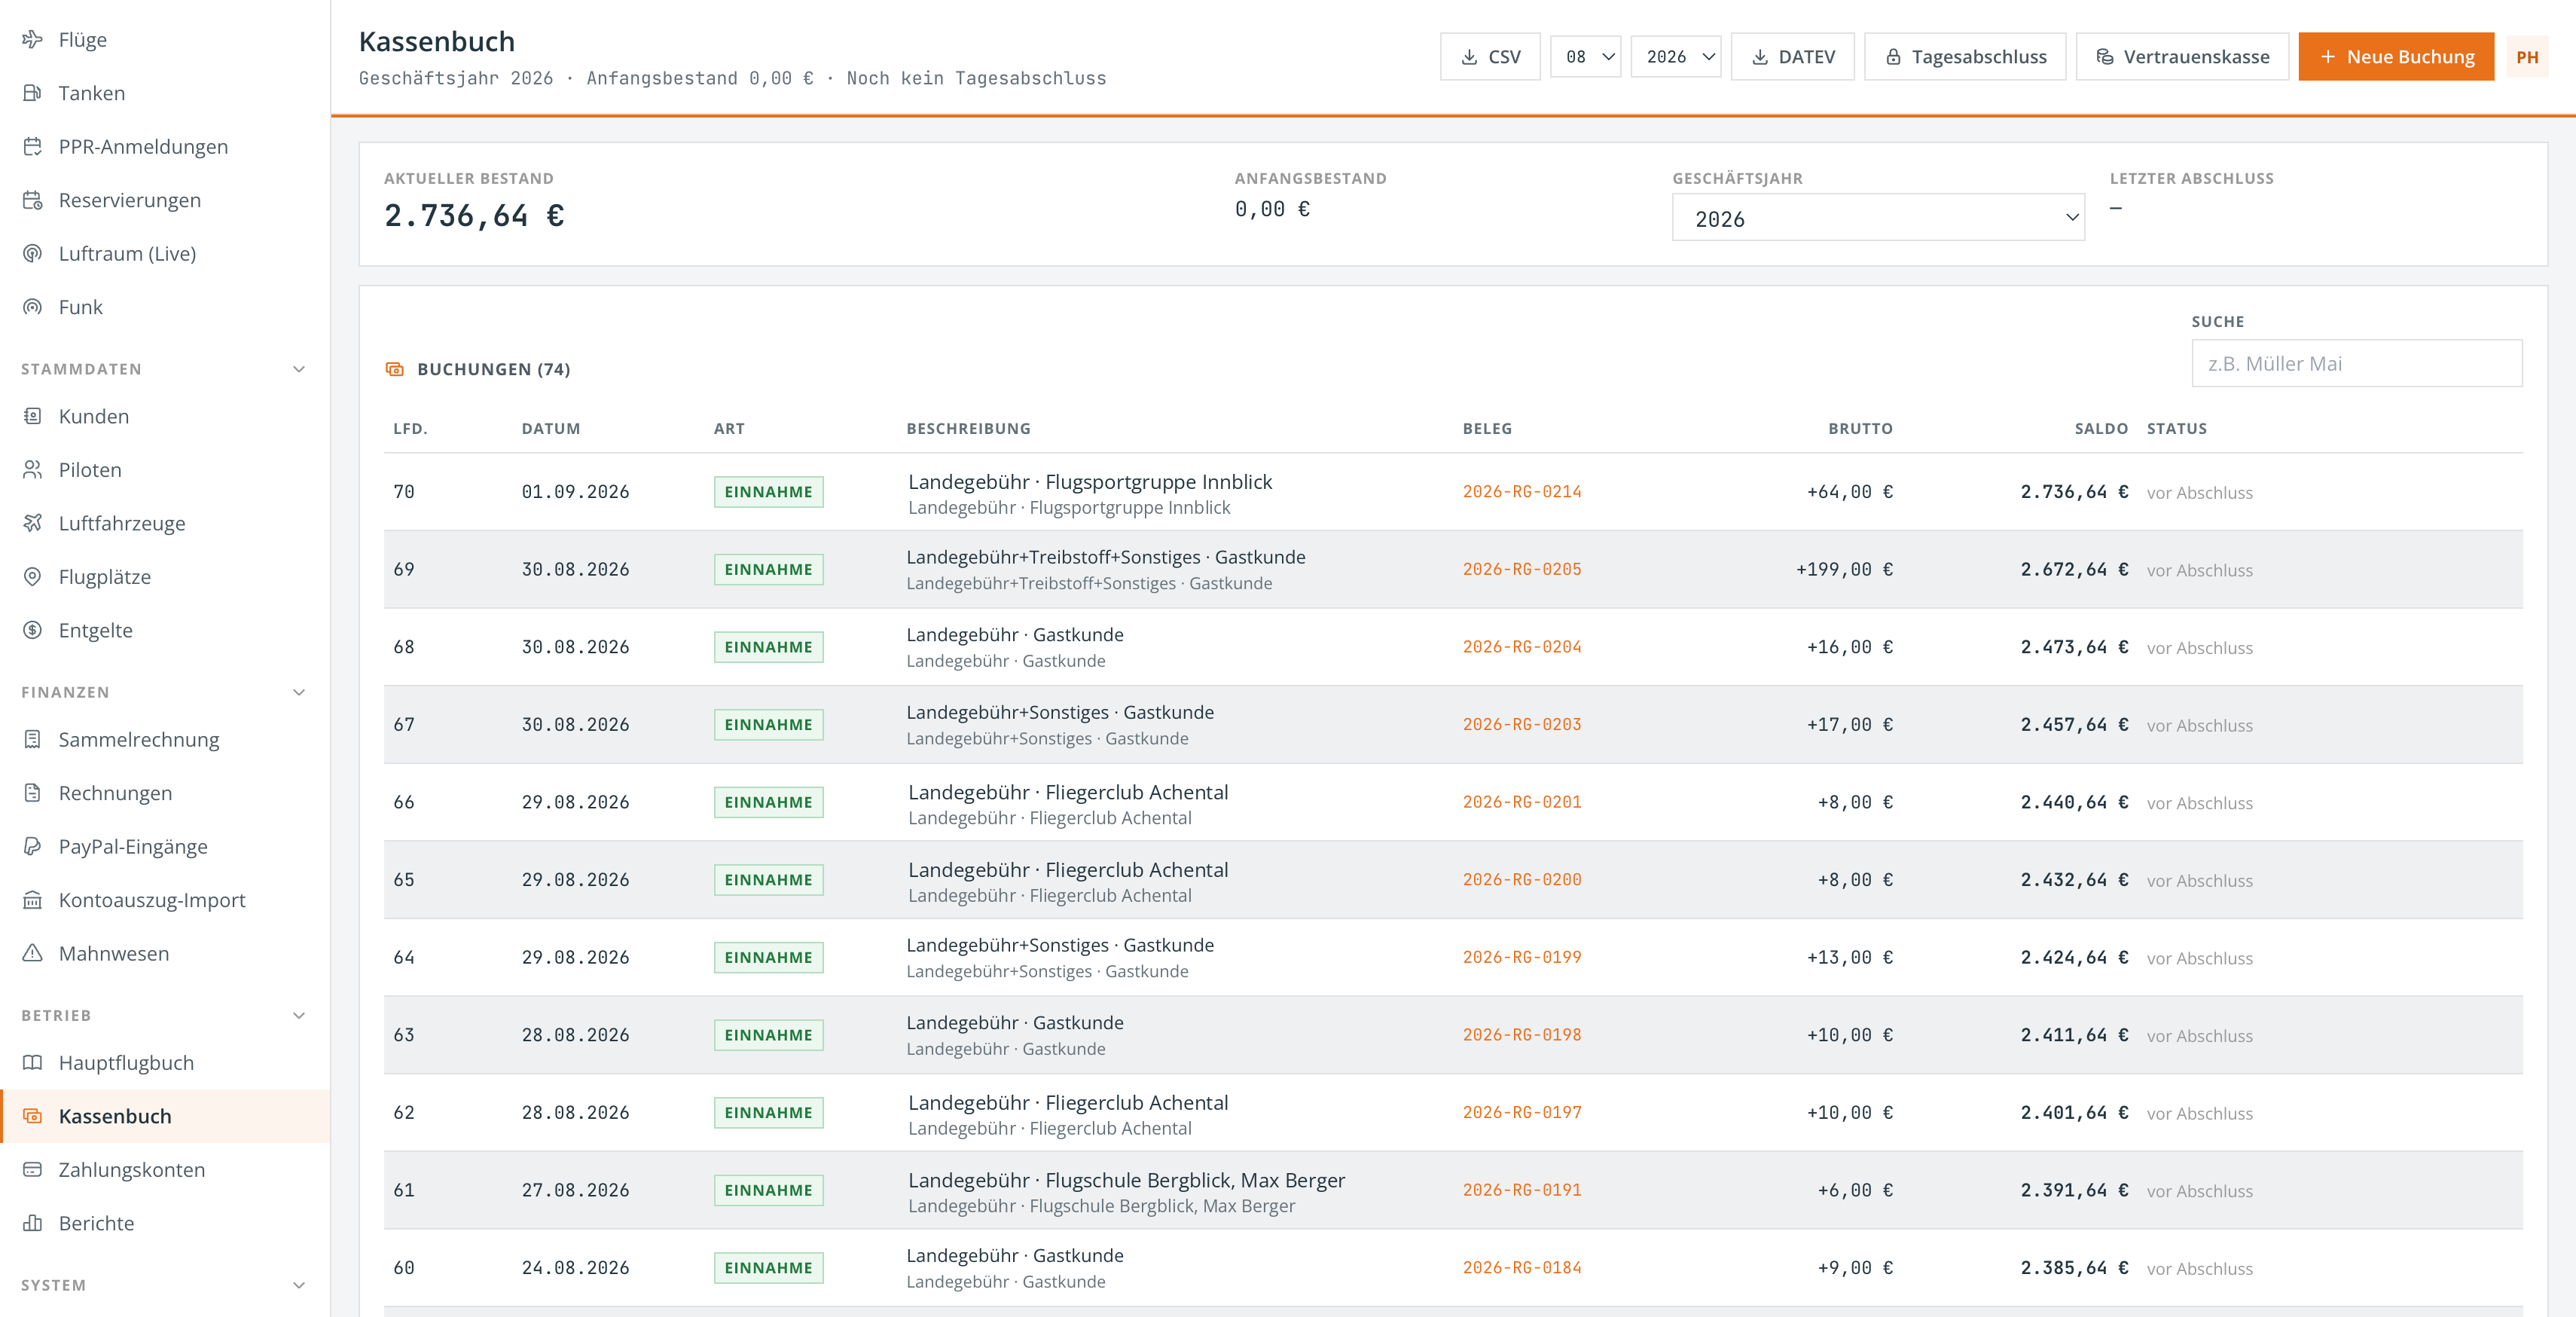Click the Reservierungen calendar-clock icon
The image size is (2576, 1317).
[x=33, y=200]
